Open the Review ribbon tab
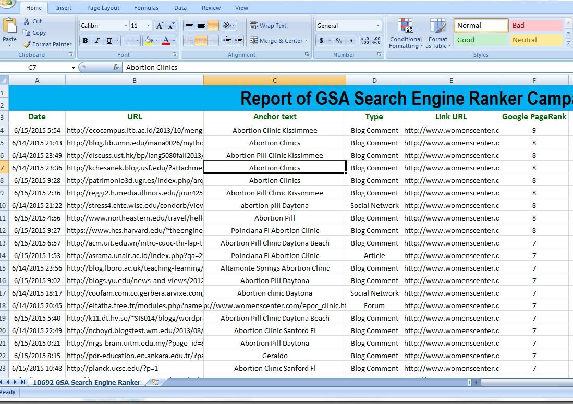Image resolution: width=573 pixels, height=404 pixels. pyautogui.click(x=211, y=7)
